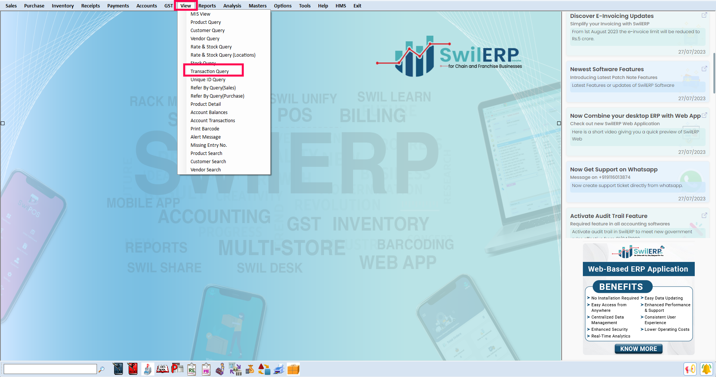
Task: Open the Sales menu
Action: point(11,6)
